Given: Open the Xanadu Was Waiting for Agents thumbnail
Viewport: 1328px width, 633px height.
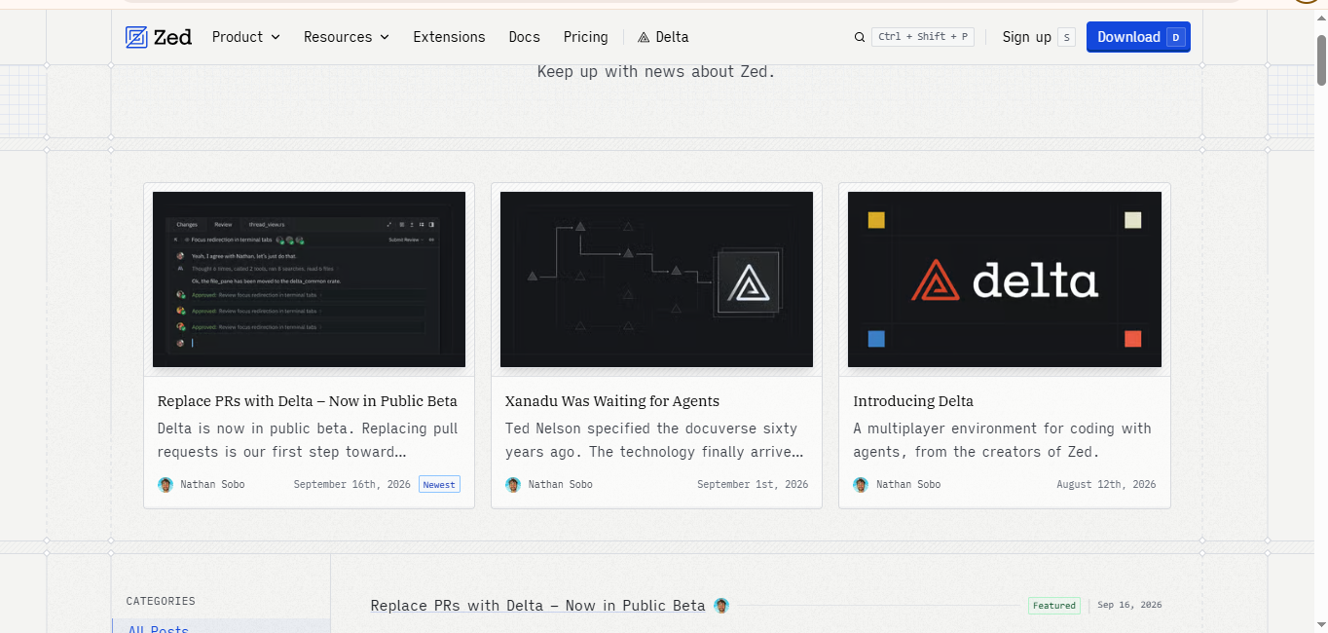Looking at the screenshot, I should pyautogui.click(x=656, y=279).
